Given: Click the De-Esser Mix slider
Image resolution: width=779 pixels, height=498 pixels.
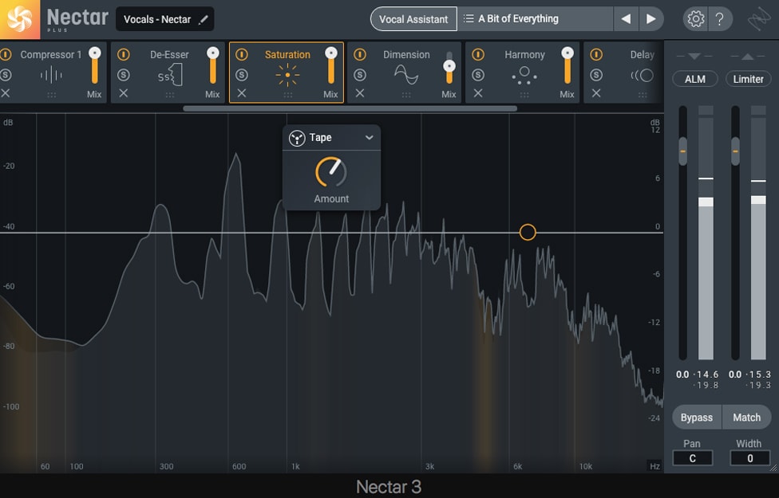Looking at the screenshot, I should coord(212,66).
